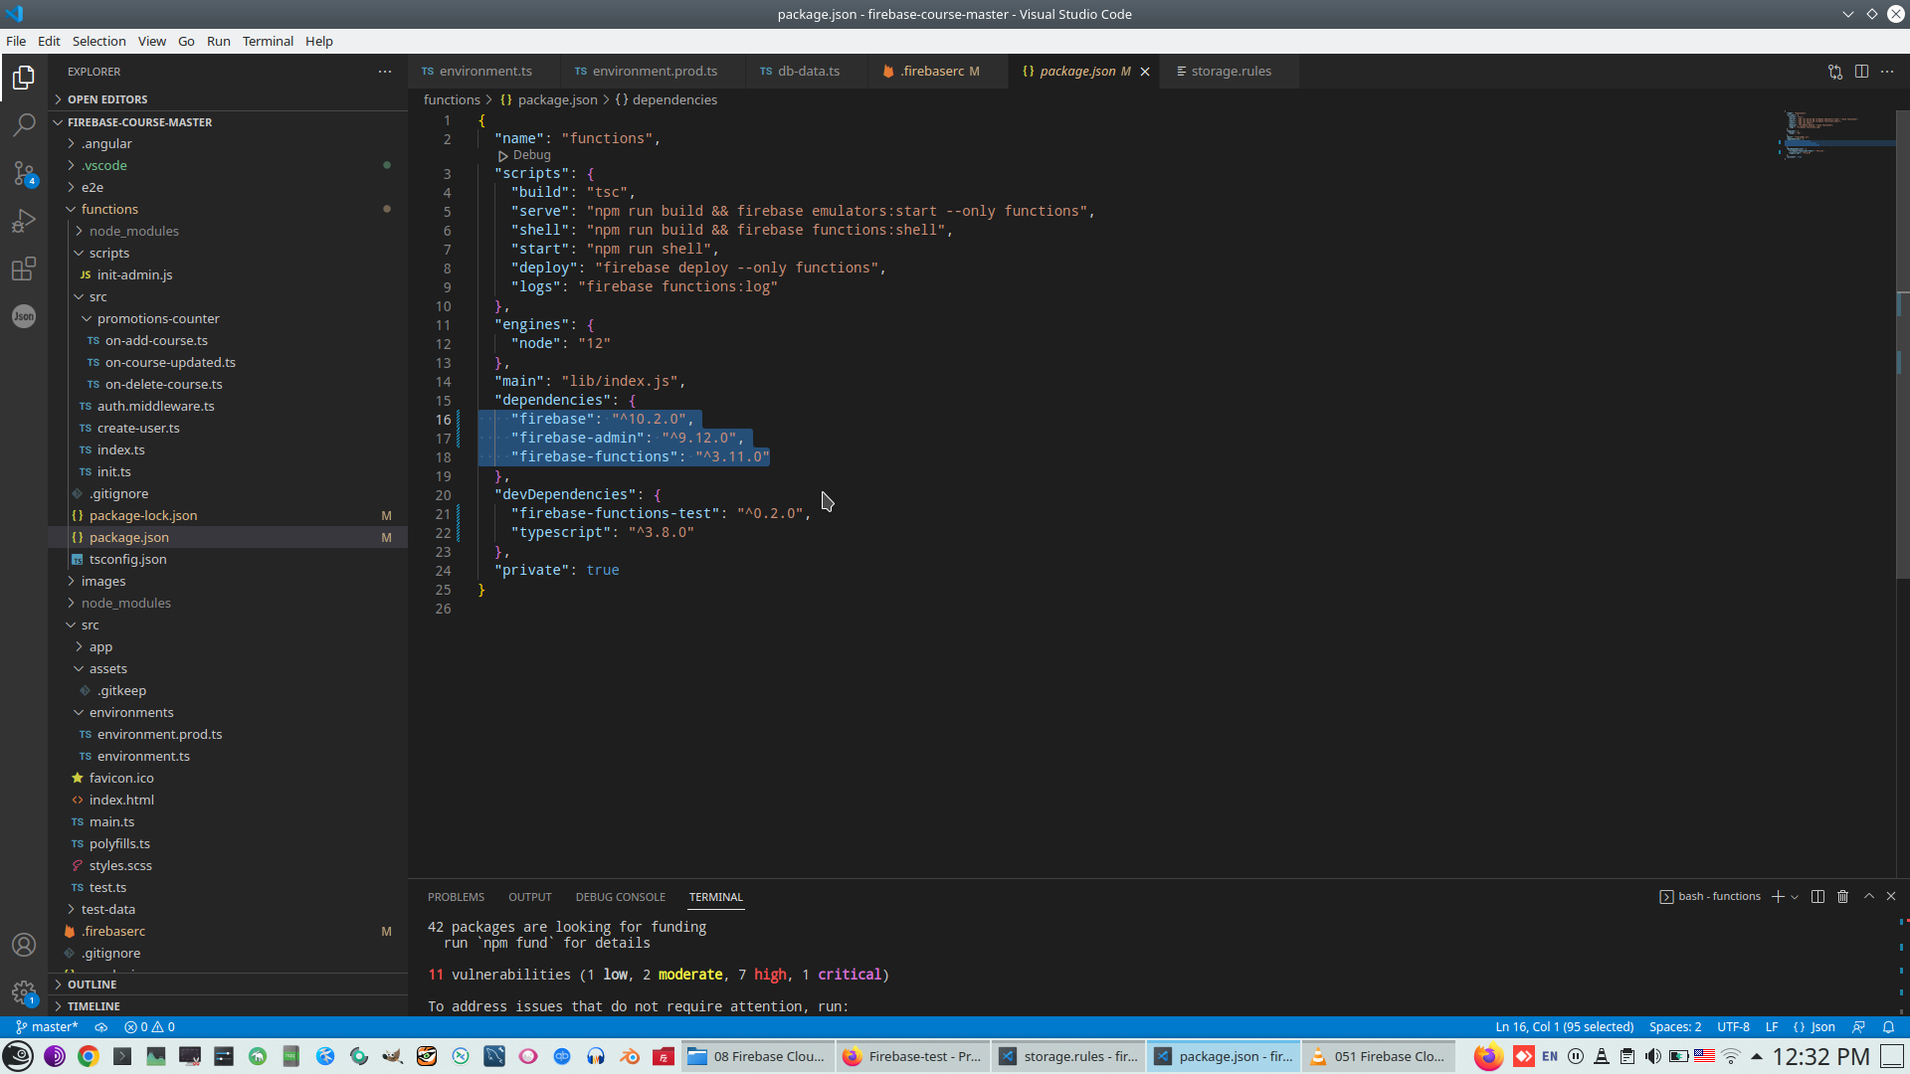Screen dimensions: 1910x1074
Task: Click the Debug code lens link
Action: (531, 155)
